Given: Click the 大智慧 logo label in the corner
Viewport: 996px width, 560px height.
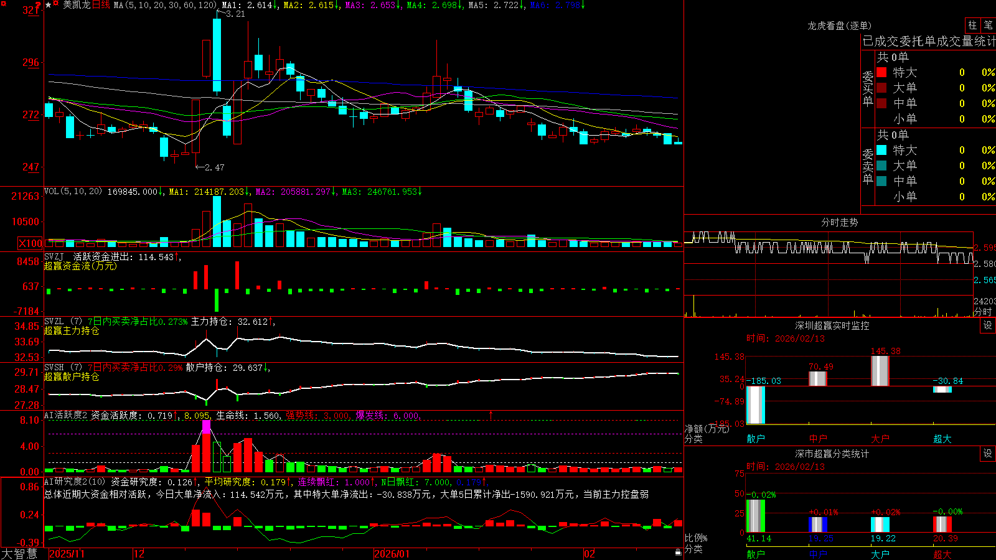Looking at the screenshot, I should [19, 554].
